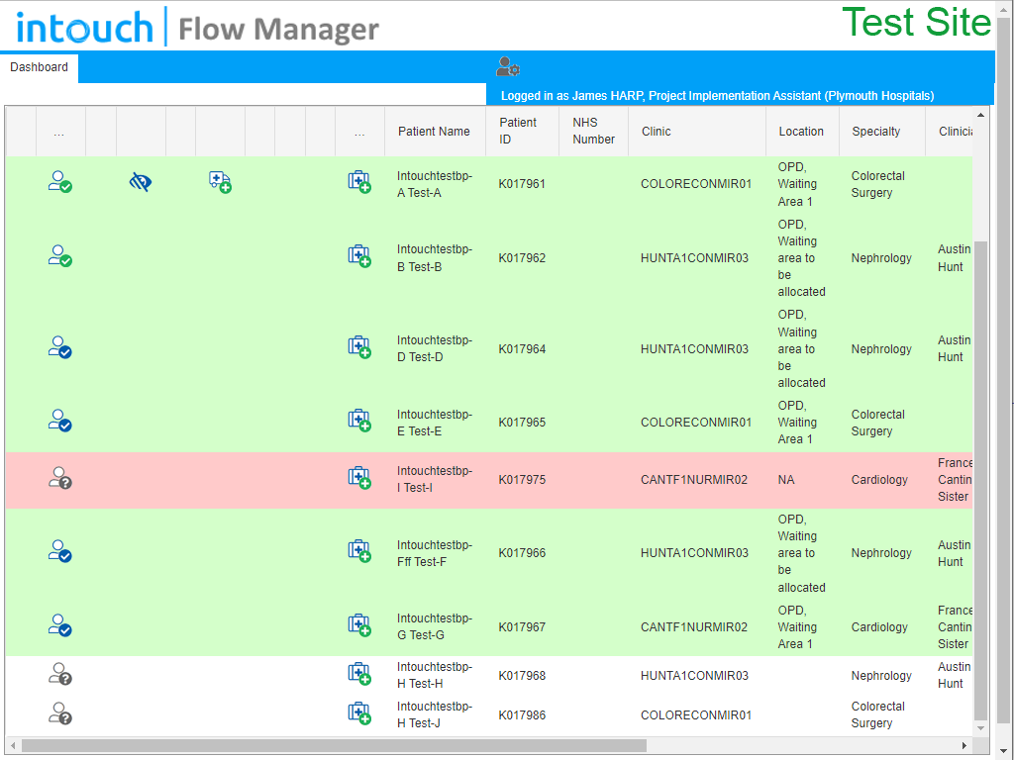Click patient ID K017964
The height and width of the screenshot is (760, 1014).
[522, 349]
